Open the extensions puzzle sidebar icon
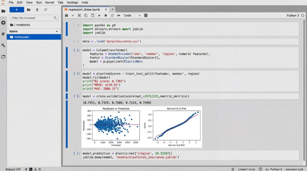Image resolution: width=307 pixels, height=171 pixels. (x=3, y=34)
